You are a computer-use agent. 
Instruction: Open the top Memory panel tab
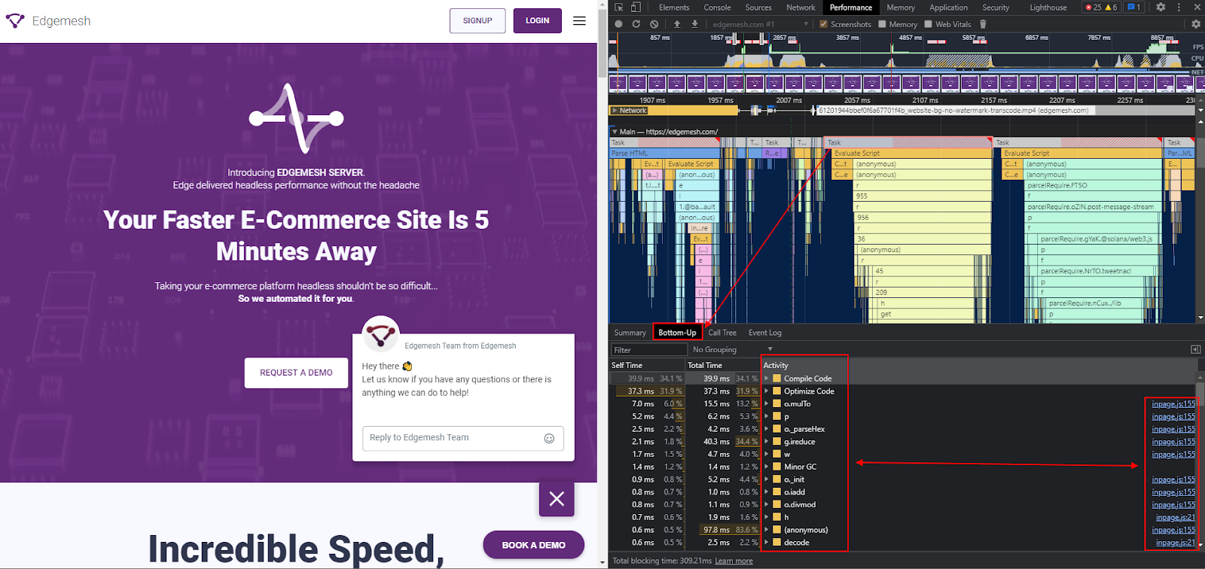tap(901, 8)
